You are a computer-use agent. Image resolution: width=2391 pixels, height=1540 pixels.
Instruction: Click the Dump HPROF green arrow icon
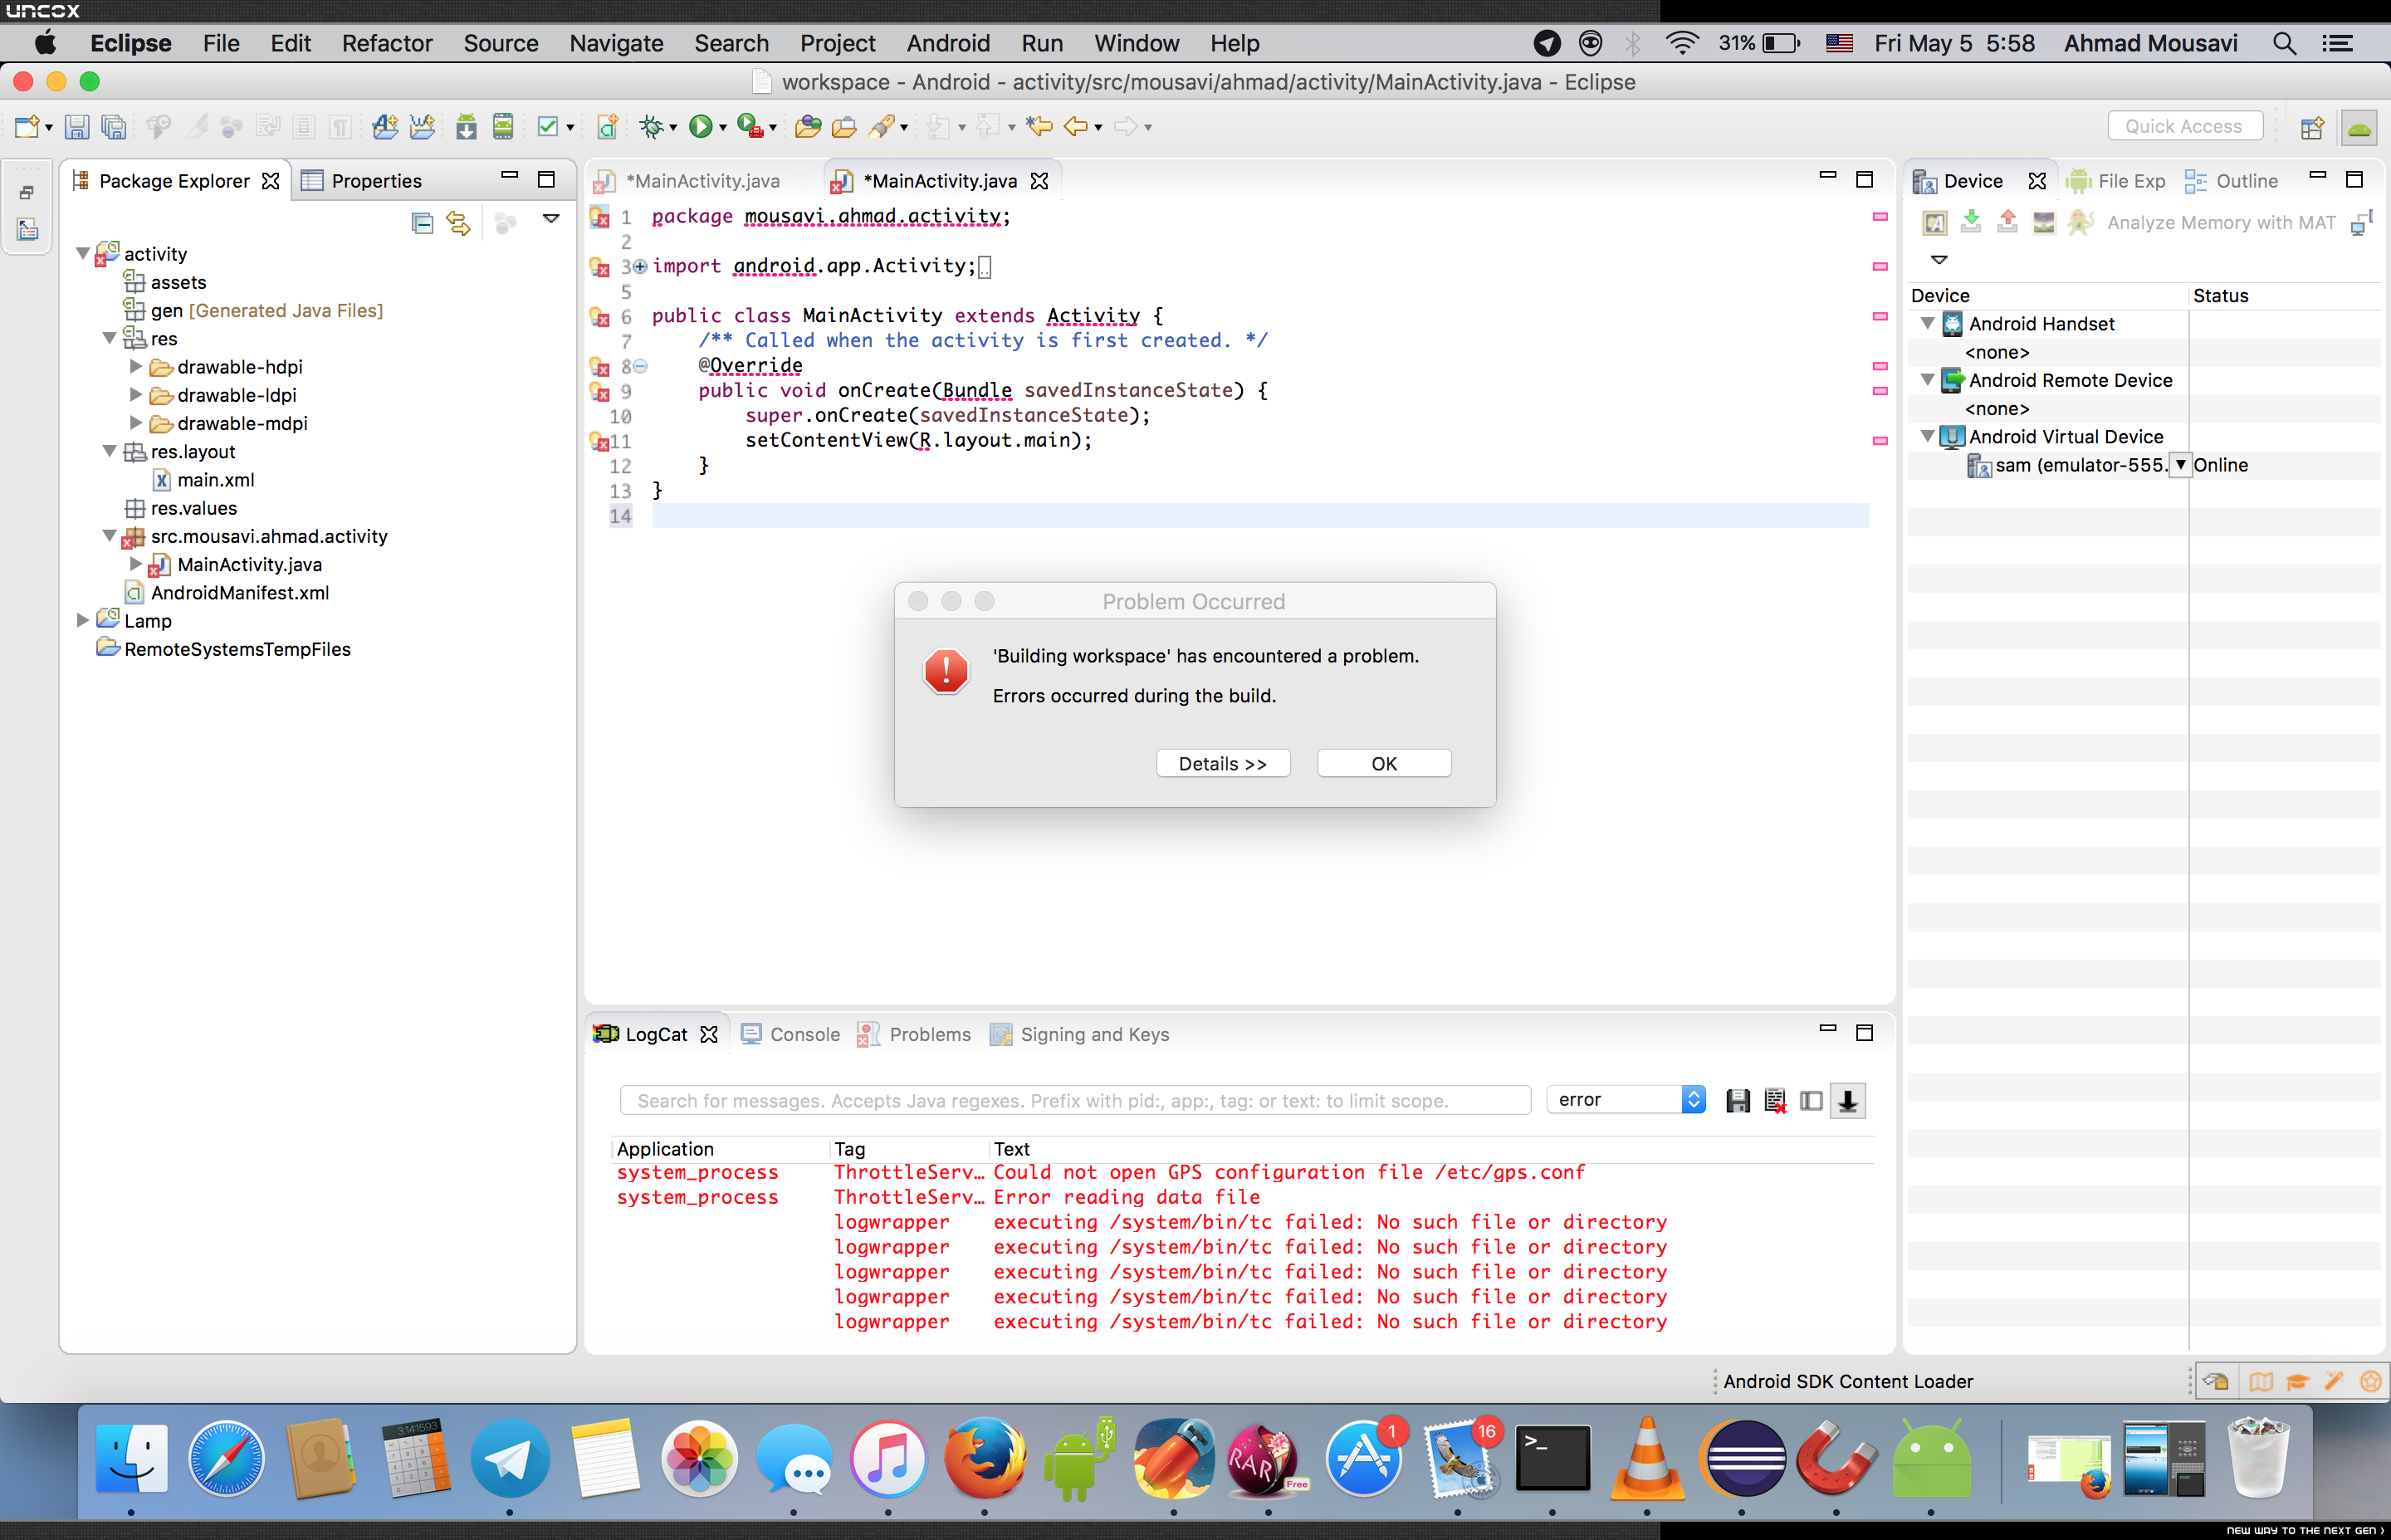[x=1971, y=222]
